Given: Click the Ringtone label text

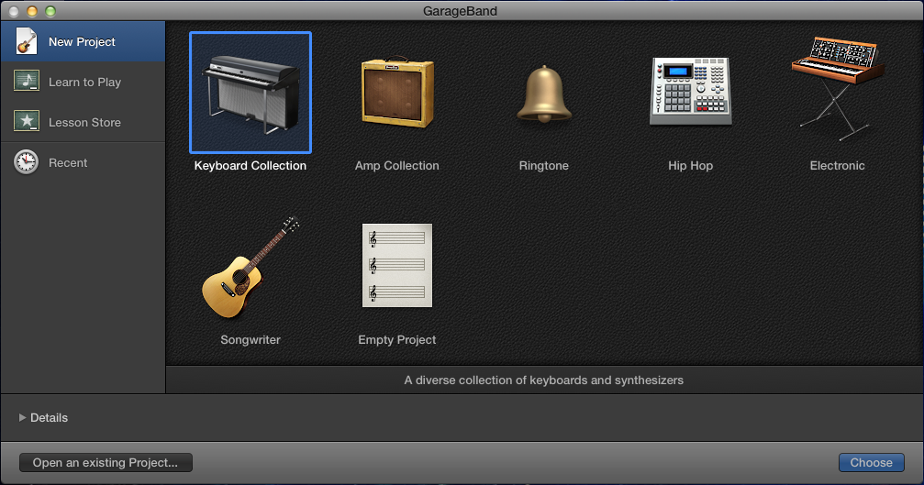Looking at the screenshot, I should click(544, 165).
